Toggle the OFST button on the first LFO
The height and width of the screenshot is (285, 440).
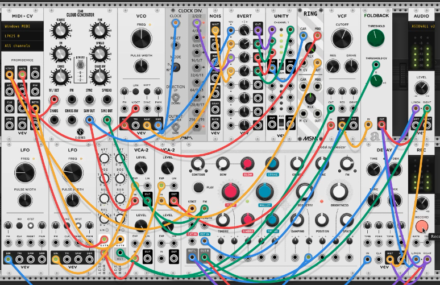click(x=31, y=225)
